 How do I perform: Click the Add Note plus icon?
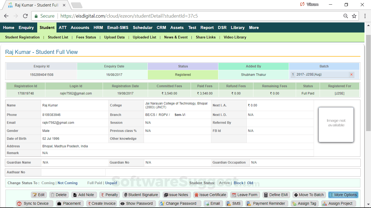pos(75,195)
